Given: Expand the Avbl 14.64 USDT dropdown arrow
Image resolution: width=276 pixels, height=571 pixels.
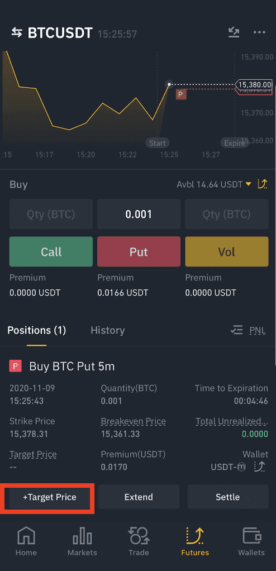Looking at the screenshot, I should (x=248, y=184).
